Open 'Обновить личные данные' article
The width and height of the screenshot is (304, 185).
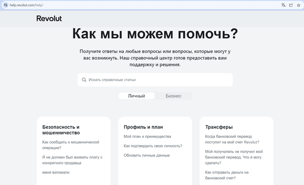pos(147,155)
